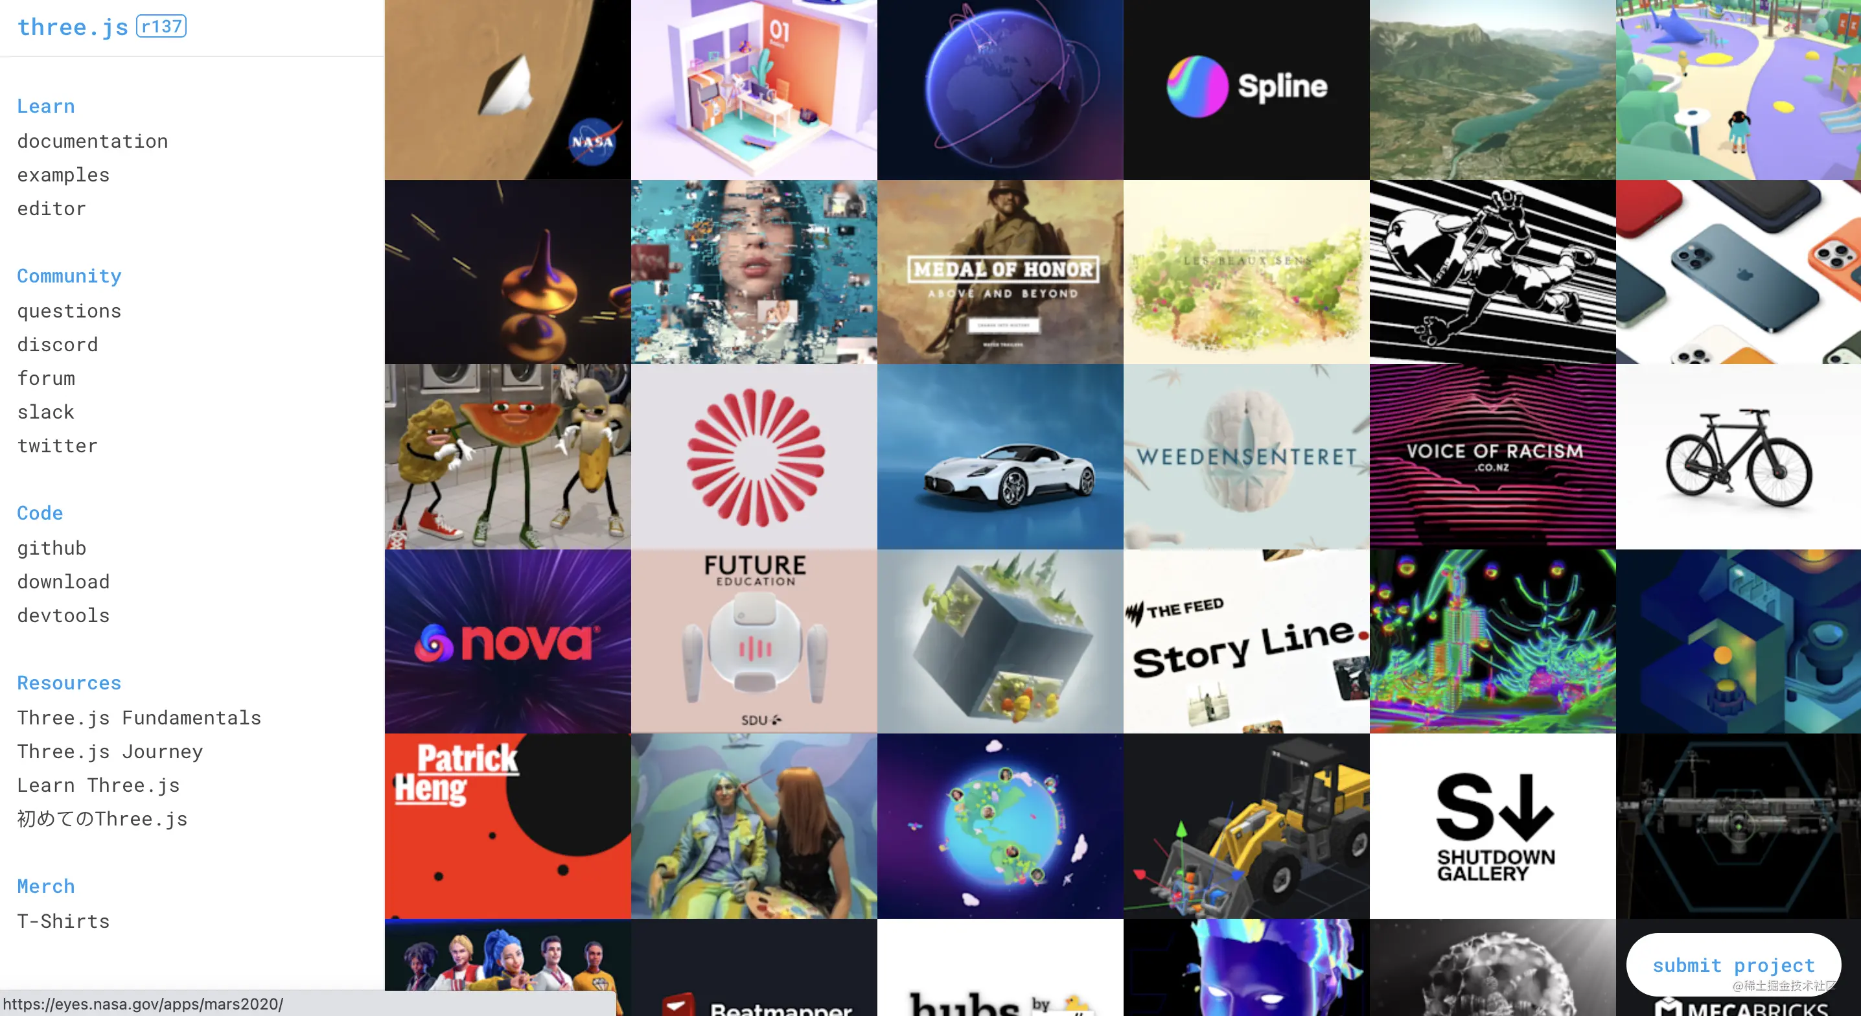Navigate to the Resources section

coord(69,682)
